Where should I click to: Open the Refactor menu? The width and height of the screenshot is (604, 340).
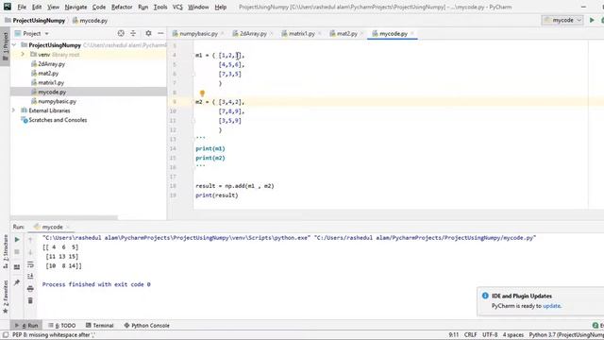[x=122, y=7]
